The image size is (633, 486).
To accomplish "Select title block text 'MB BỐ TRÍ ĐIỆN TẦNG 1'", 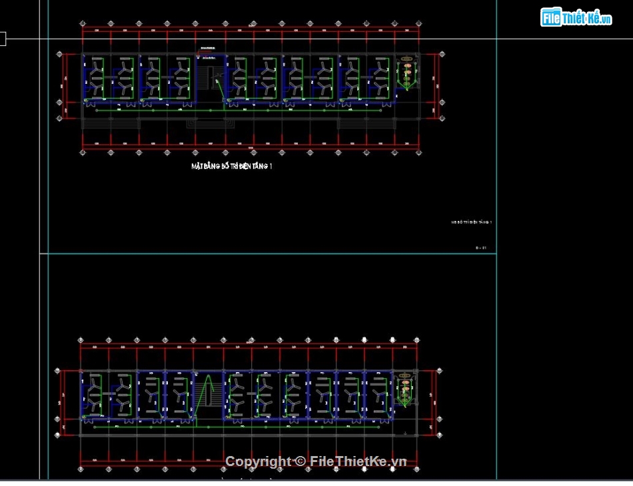I will coord(471,222).
